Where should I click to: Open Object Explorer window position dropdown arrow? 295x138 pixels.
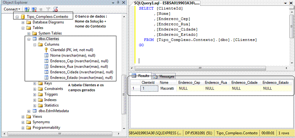click(x=113, y=3)
